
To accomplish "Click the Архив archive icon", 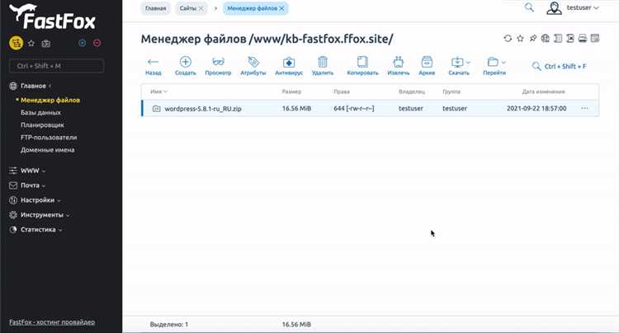I will pyautogui.click(x=427, y=62).
